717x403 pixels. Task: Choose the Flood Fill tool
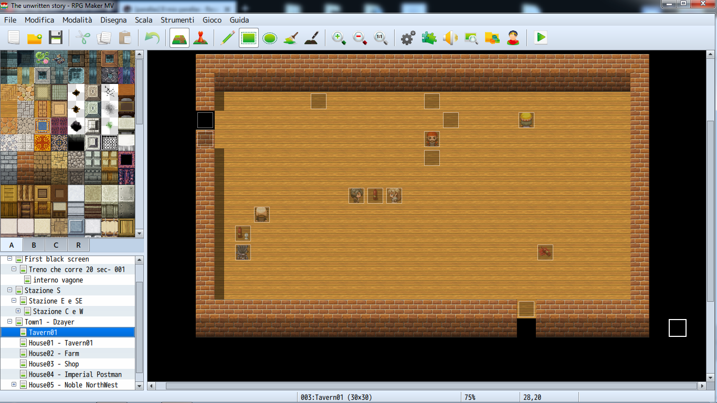(291, 38)
